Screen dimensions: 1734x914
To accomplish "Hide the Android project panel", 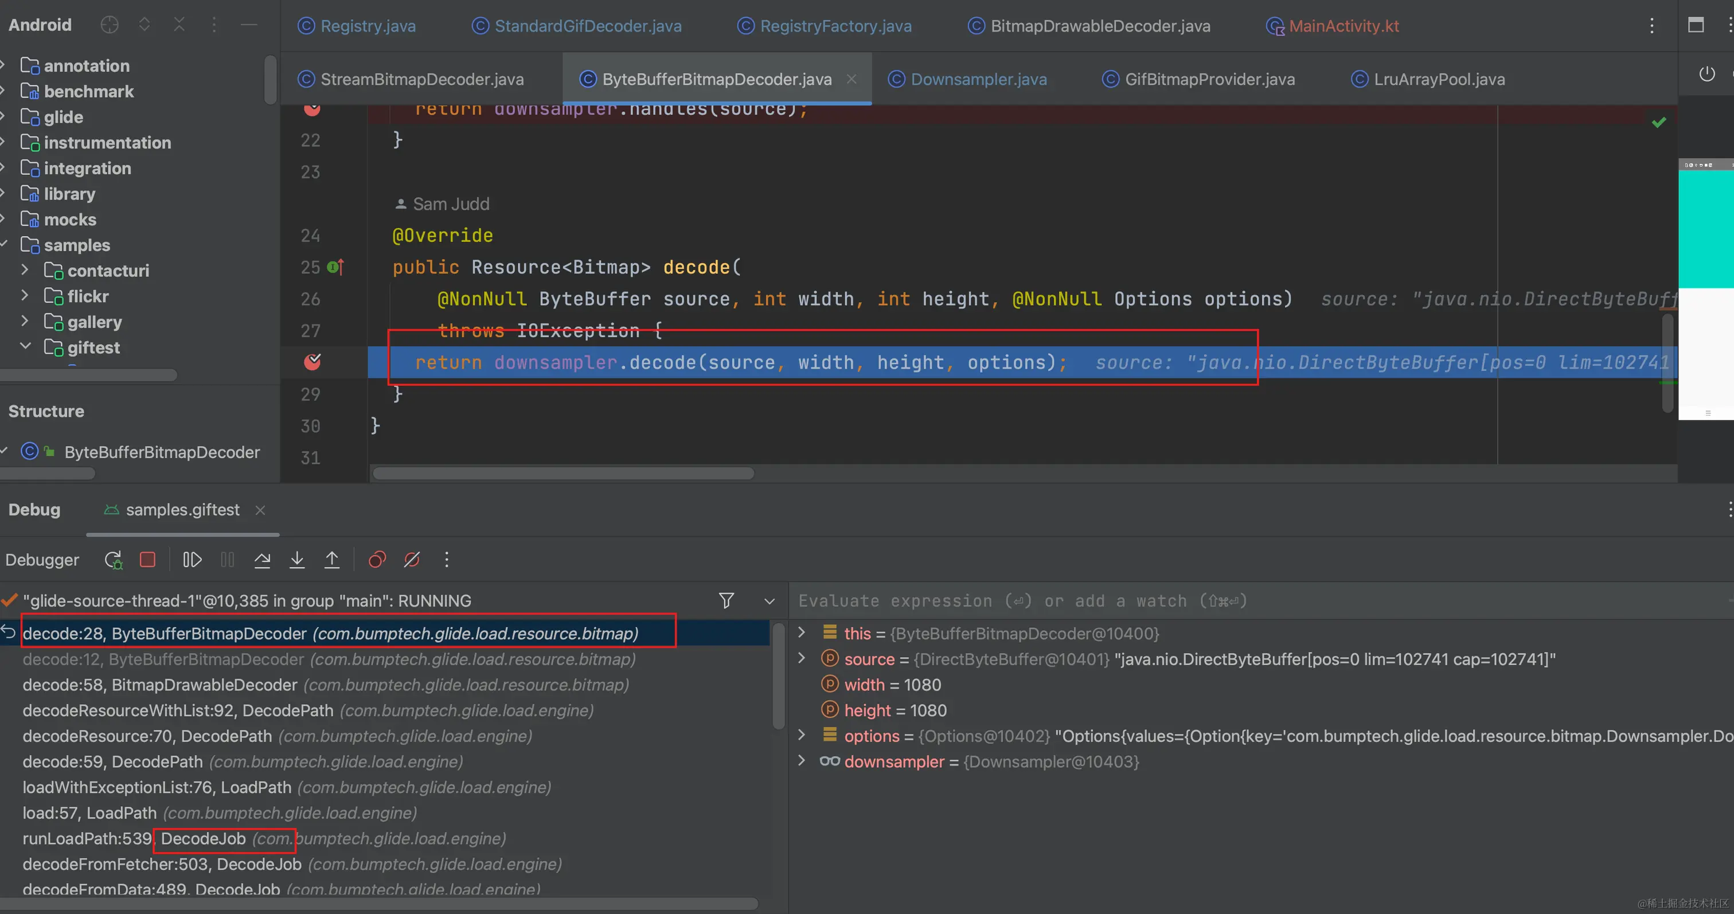I will 249,25.
